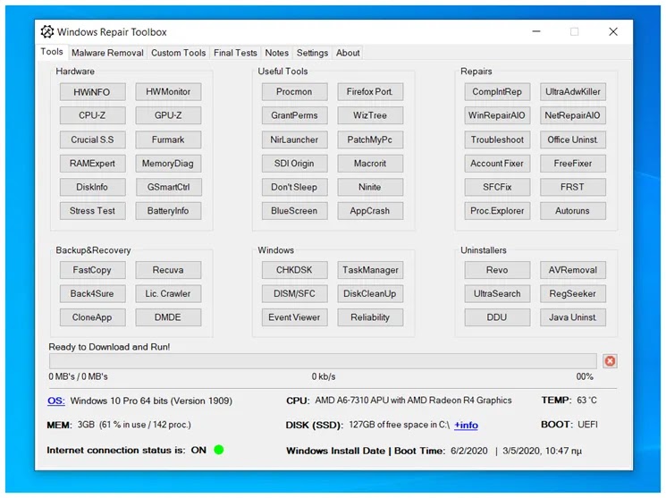
Task: Click the Crucial S.S button
Action: tap(93, 139)
